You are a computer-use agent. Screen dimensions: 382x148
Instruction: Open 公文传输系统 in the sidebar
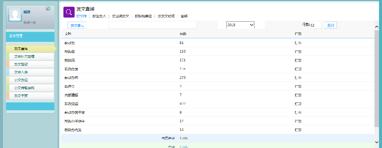pyautogui.click(x=30, y=88)
